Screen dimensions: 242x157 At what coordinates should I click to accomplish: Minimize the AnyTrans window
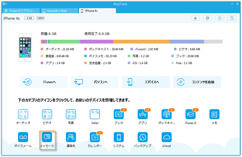(x=232, y=4)
